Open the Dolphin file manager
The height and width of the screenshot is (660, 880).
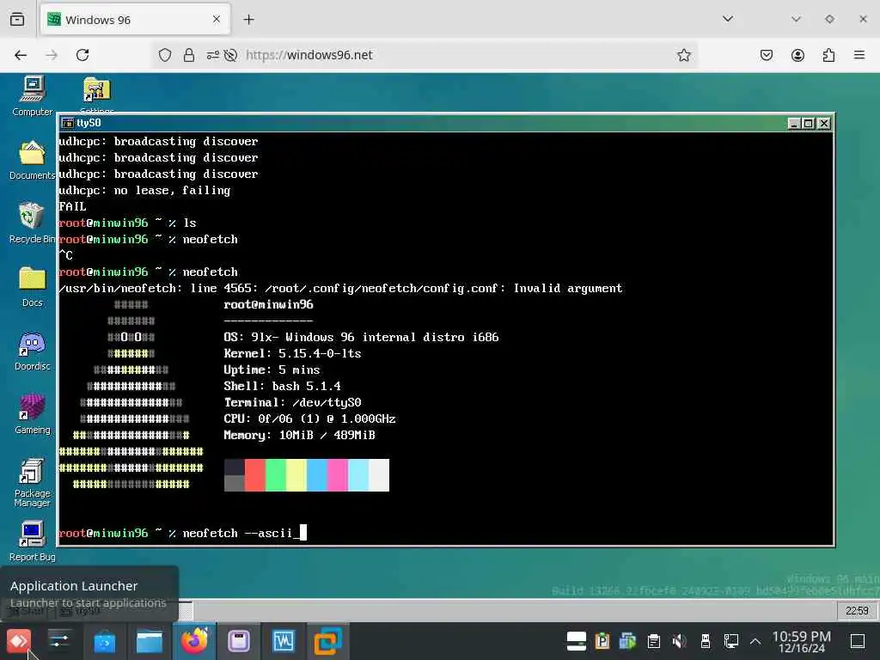pos(150,641)
